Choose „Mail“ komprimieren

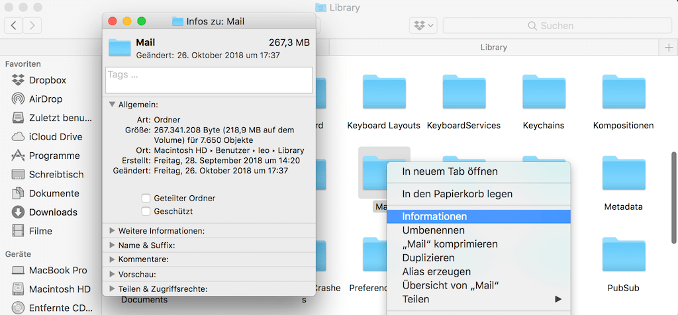478,244
